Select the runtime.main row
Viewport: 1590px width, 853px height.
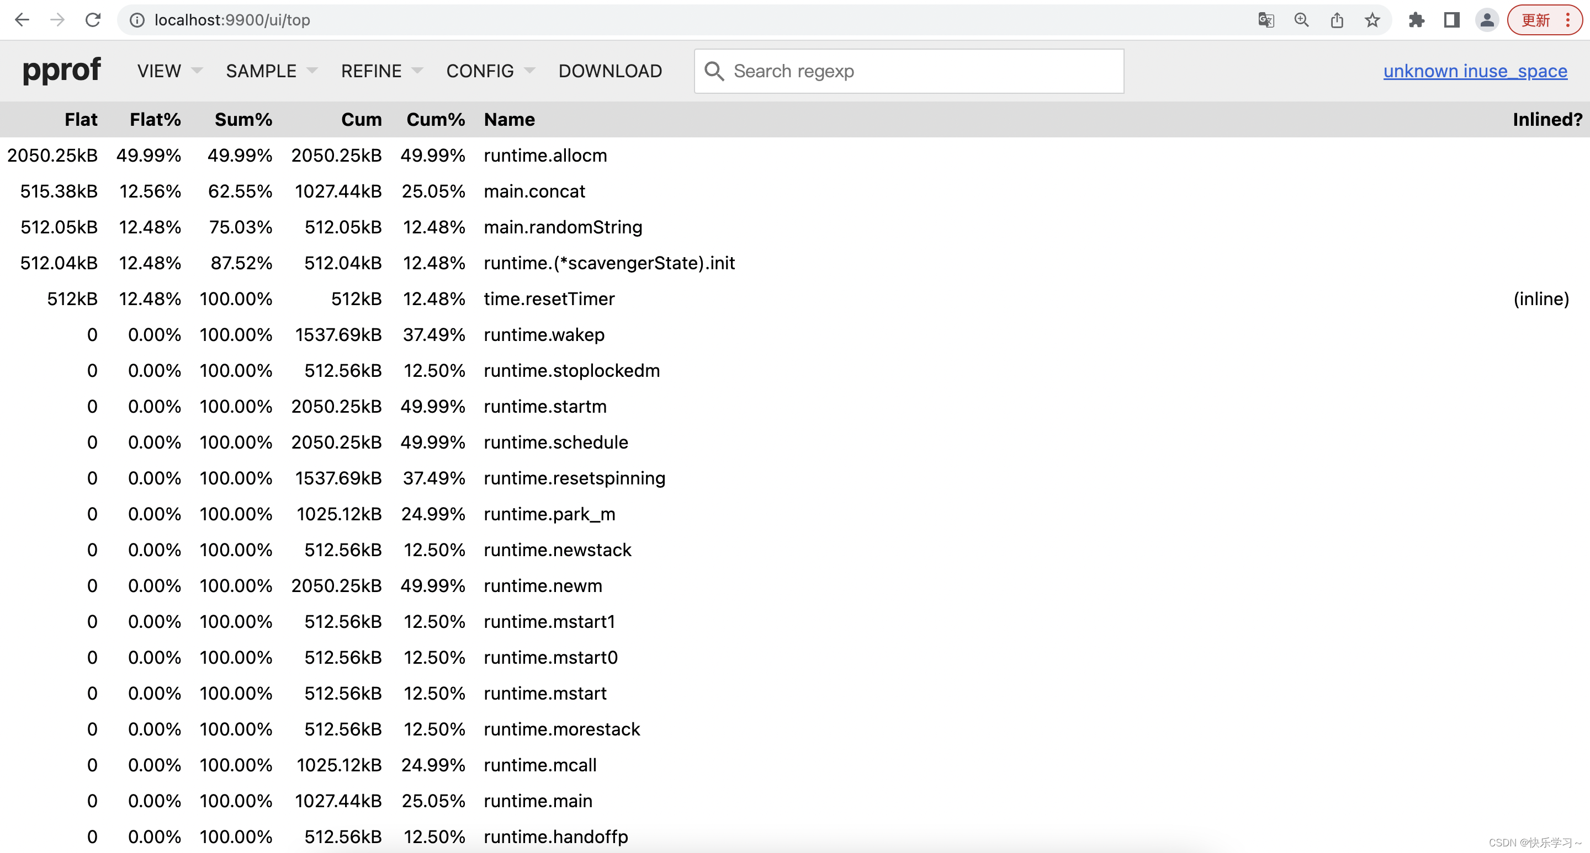point(795,801)
